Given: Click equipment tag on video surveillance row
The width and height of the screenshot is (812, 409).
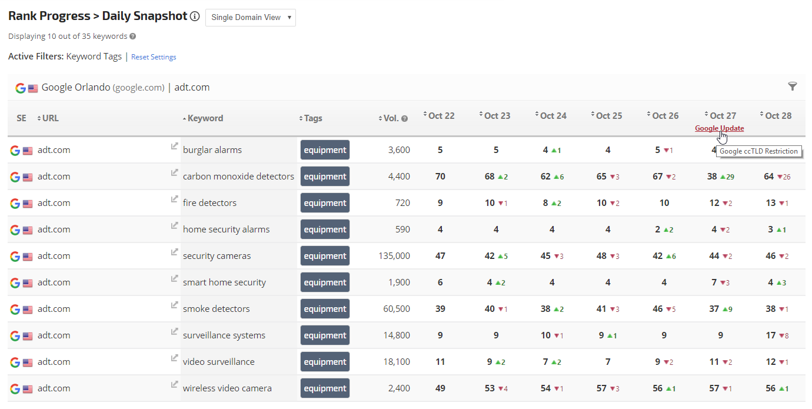Looking at the screenshot, I should tap(325, 362).
